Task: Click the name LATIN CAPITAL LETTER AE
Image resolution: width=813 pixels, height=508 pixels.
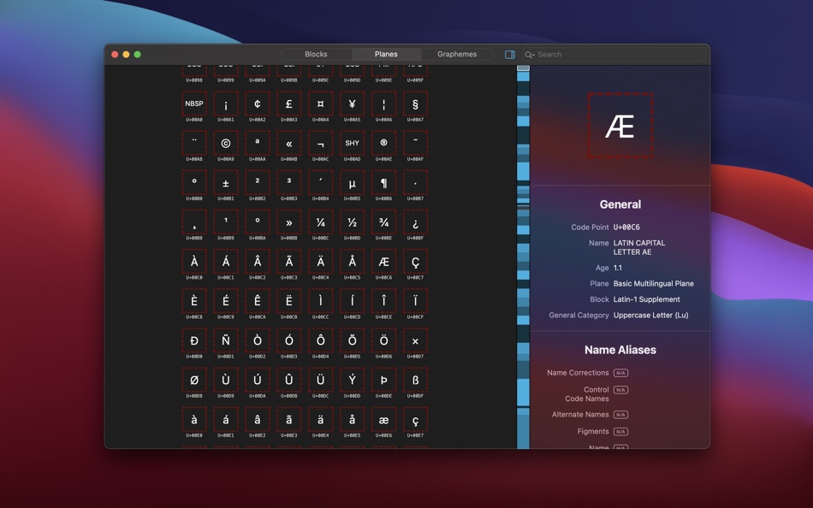Action: pos(638,247)
